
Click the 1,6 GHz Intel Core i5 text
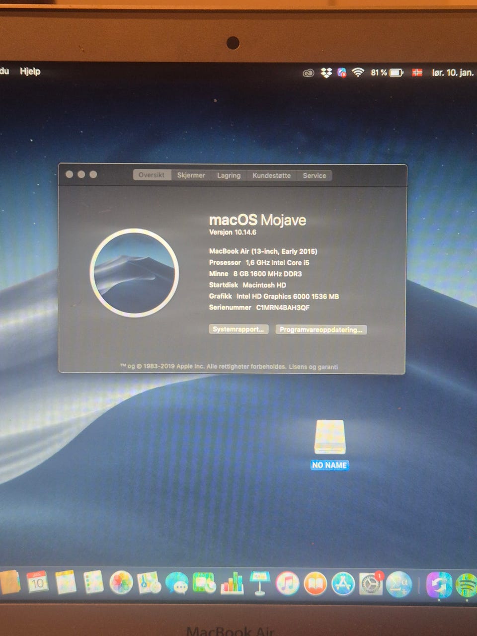click(x=277, y=262)
